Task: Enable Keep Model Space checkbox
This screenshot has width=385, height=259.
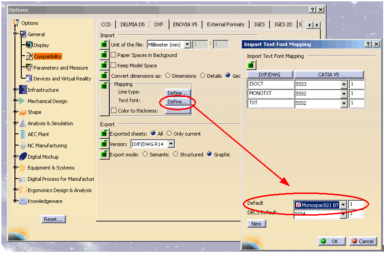Action: point(113,65)
